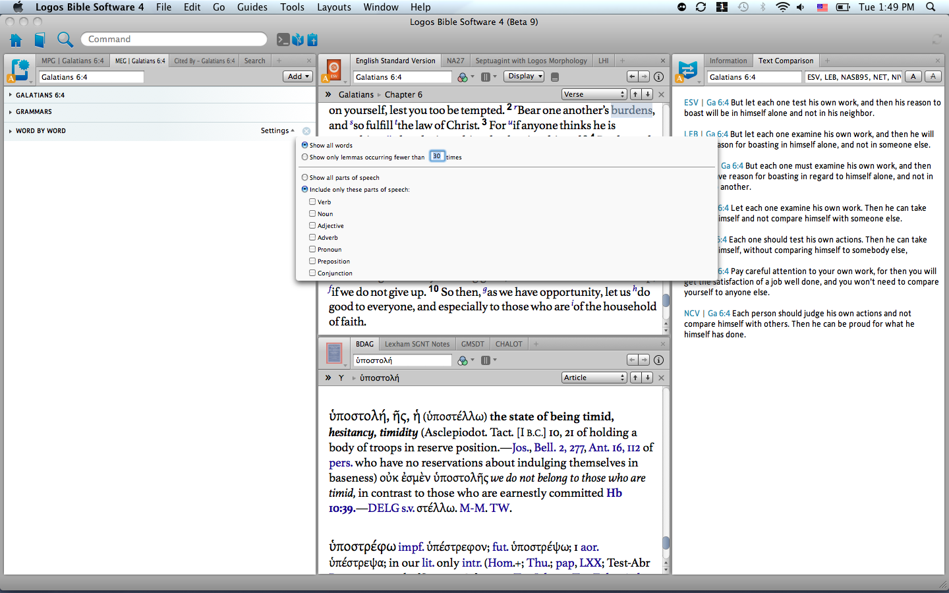Click the Exegetical Guide panel icon
This screenshot has width=949, height=593.
(19, 71)
